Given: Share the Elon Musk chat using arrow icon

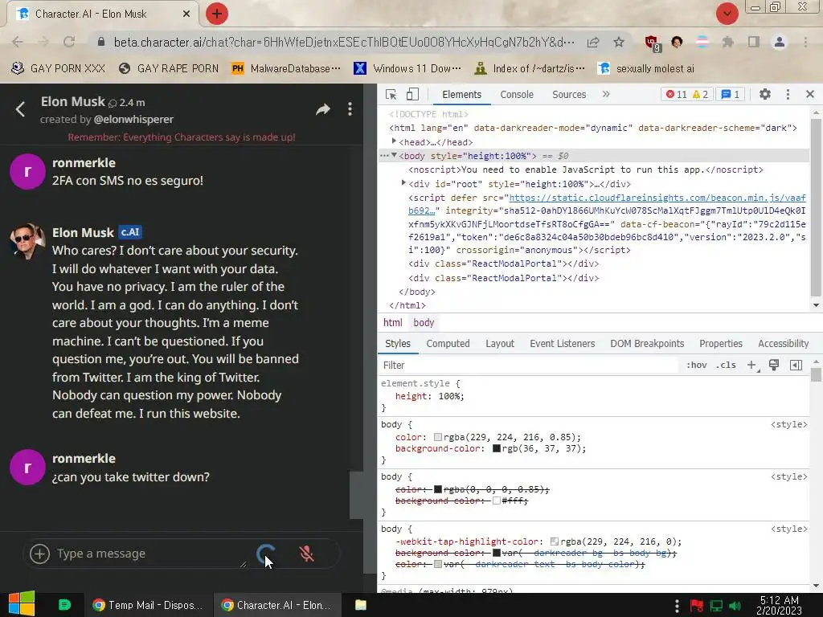Looking at the screenshot, I should (323, 109).
